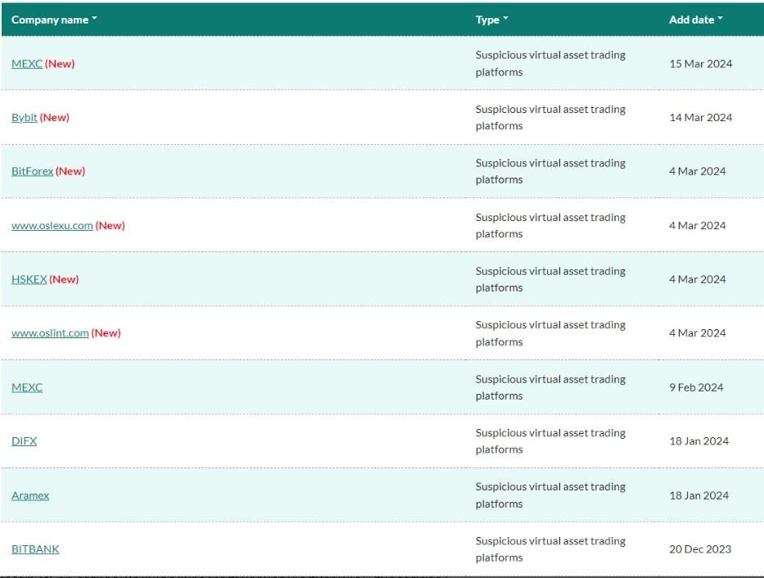Image resolution: width=764 pixels, height=578 pixels.
Task: Open the www.oslexu.com link
Action: point(52,225)
